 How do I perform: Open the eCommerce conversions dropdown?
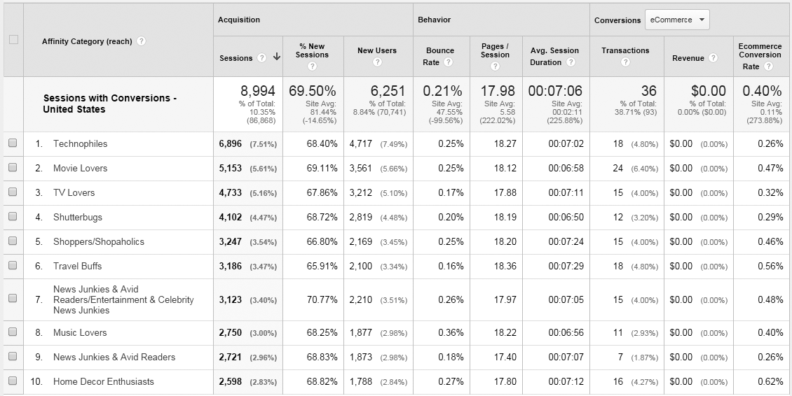tap(677, 20)
